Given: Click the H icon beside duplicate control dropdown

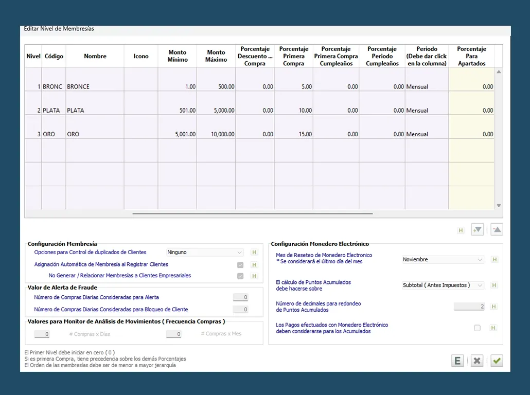Looking at the screenshot, I should [x=254, y=253].
